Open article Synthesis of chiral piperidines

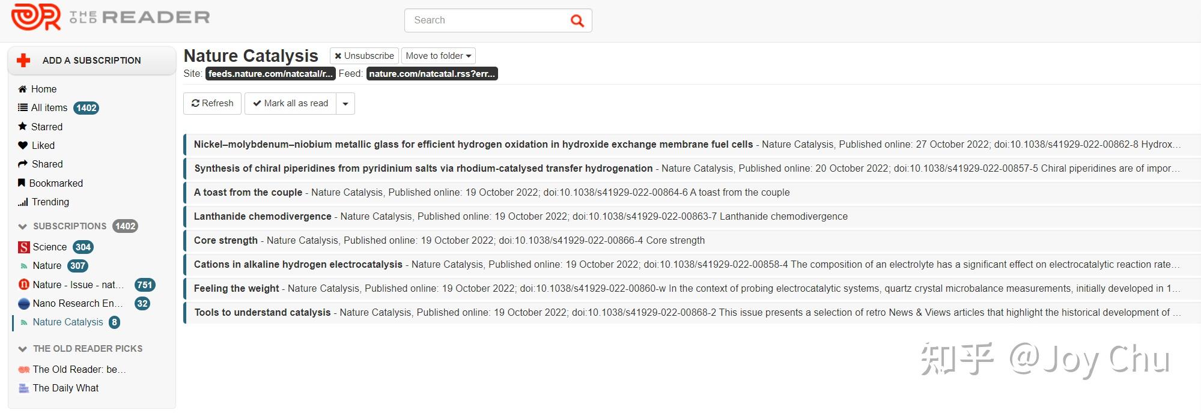tap(691, 169)
